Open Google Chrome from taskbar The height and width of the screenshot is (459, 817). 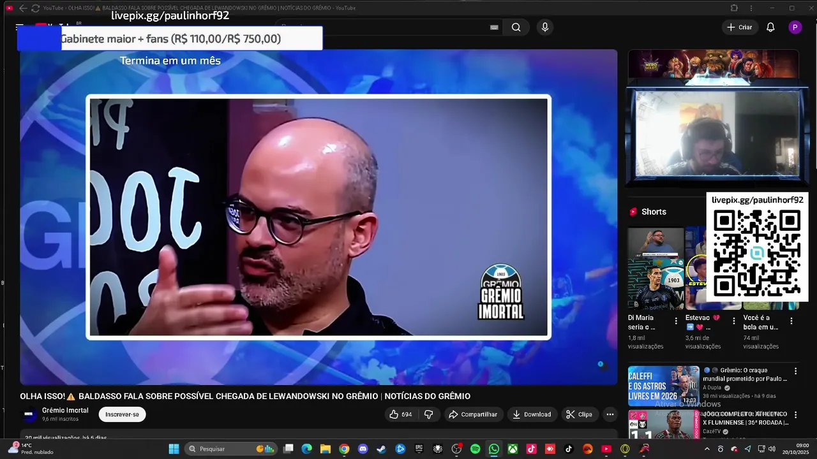[x=344, y=449]
